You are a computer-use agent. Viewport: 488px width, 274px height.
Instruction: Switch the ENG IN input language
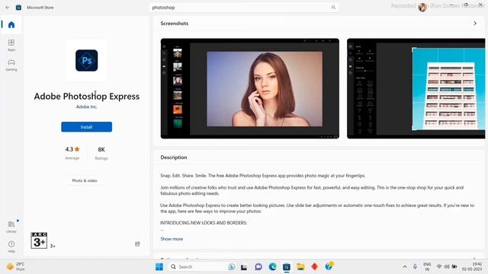[x=427, y=266]
